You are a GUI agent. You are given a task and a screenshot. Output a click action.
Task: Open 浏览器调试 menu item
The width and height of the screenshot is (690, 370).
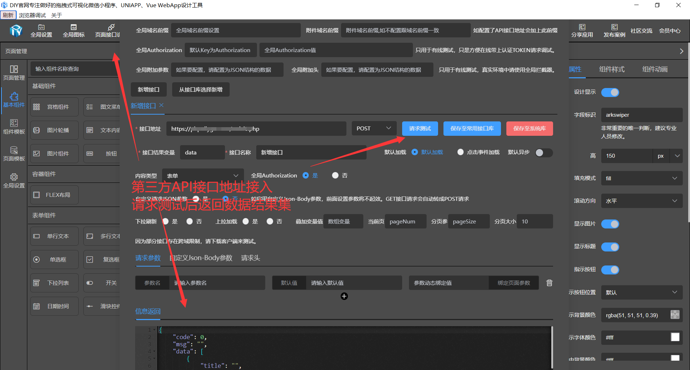tap(32, 15)
